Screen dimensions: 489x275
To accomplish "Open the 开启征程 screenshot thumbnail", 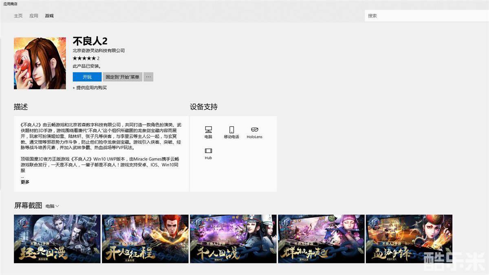I will (145, 239).
